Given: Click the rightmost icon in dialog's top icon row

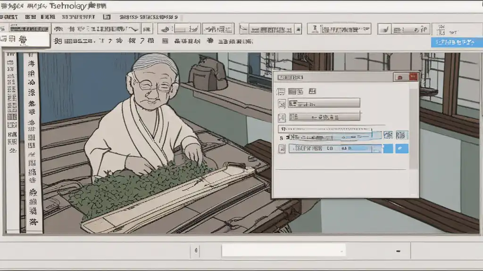Looking at the screenshot, I should pos(311,91).
